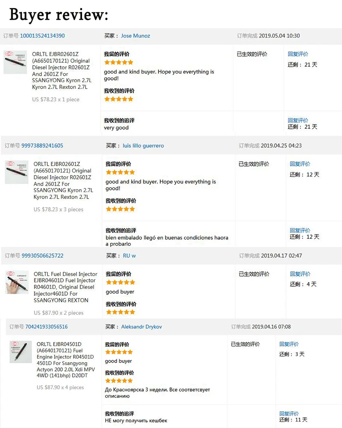
Task: Open buyer profile Aleksandr Drykov
Action: tap(141, 327)
